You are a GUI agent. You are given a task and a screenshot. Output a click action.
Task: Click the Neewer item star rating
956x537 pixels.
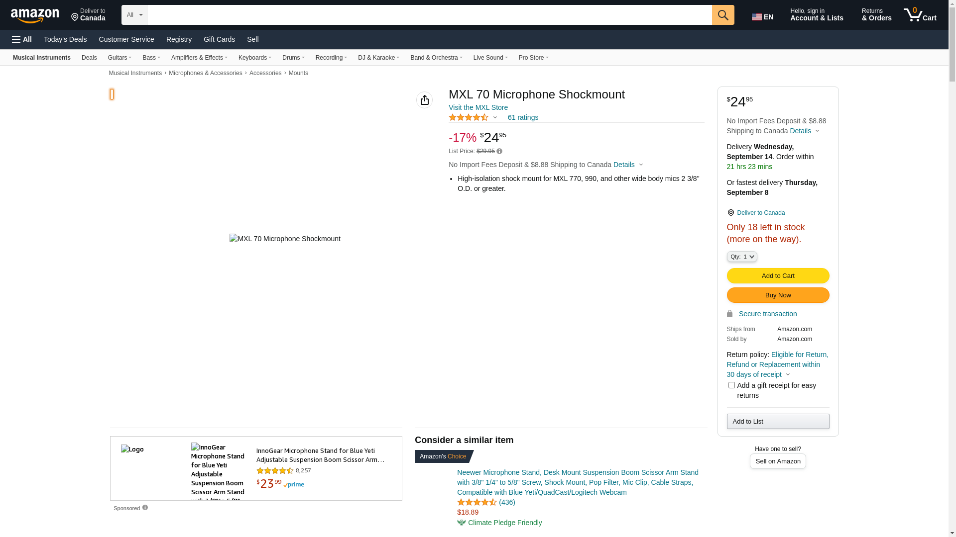(x=477, y=502)
